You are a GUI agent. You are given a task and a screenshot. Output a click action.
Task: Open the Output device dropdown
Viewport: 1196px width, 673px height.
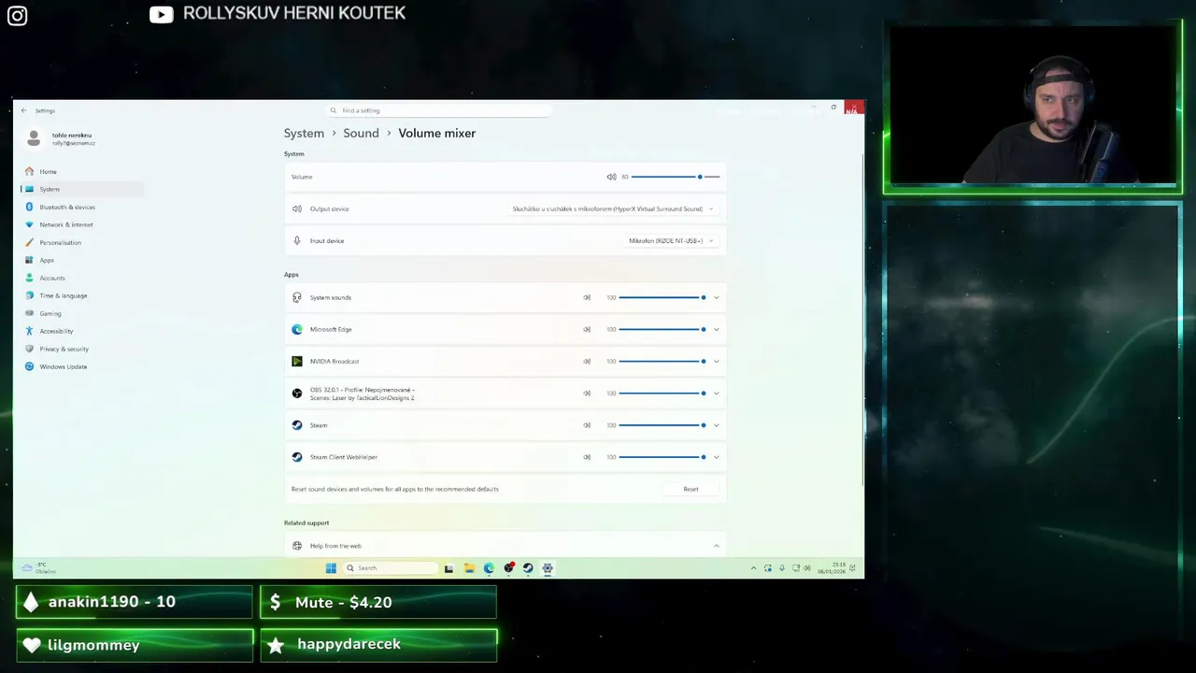(613, 208)
